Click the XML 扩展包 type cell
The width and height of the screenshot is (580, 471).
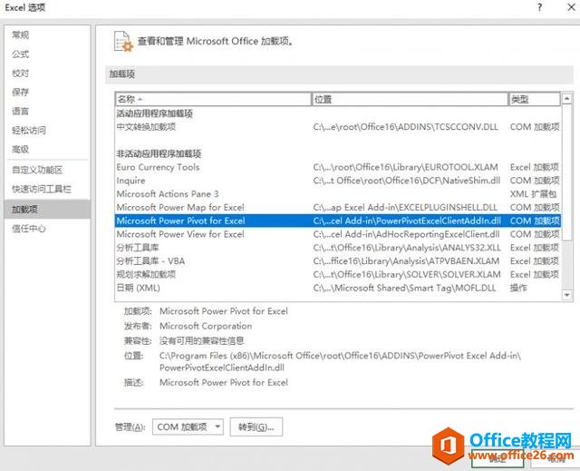click(x=533, y=194)
